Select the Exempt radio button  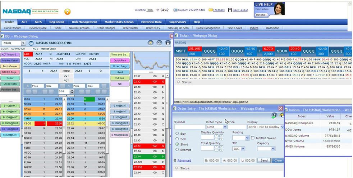point(177,150)
